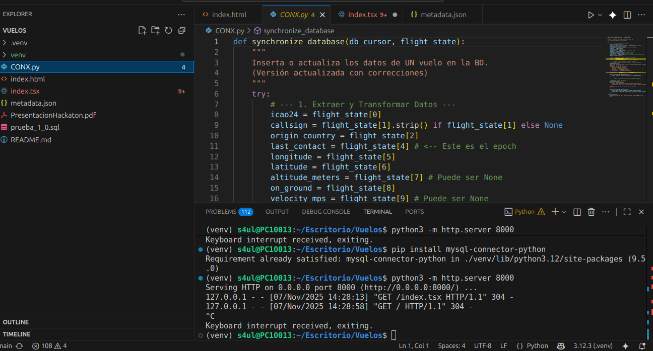Open notifications bell in status bar

(x=641, y=346)
